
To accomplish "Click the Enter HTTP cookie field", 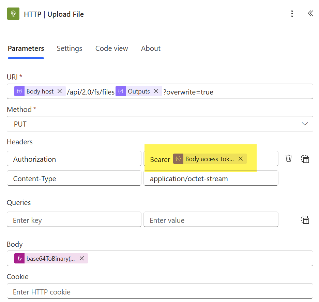I will click(160, 291).
